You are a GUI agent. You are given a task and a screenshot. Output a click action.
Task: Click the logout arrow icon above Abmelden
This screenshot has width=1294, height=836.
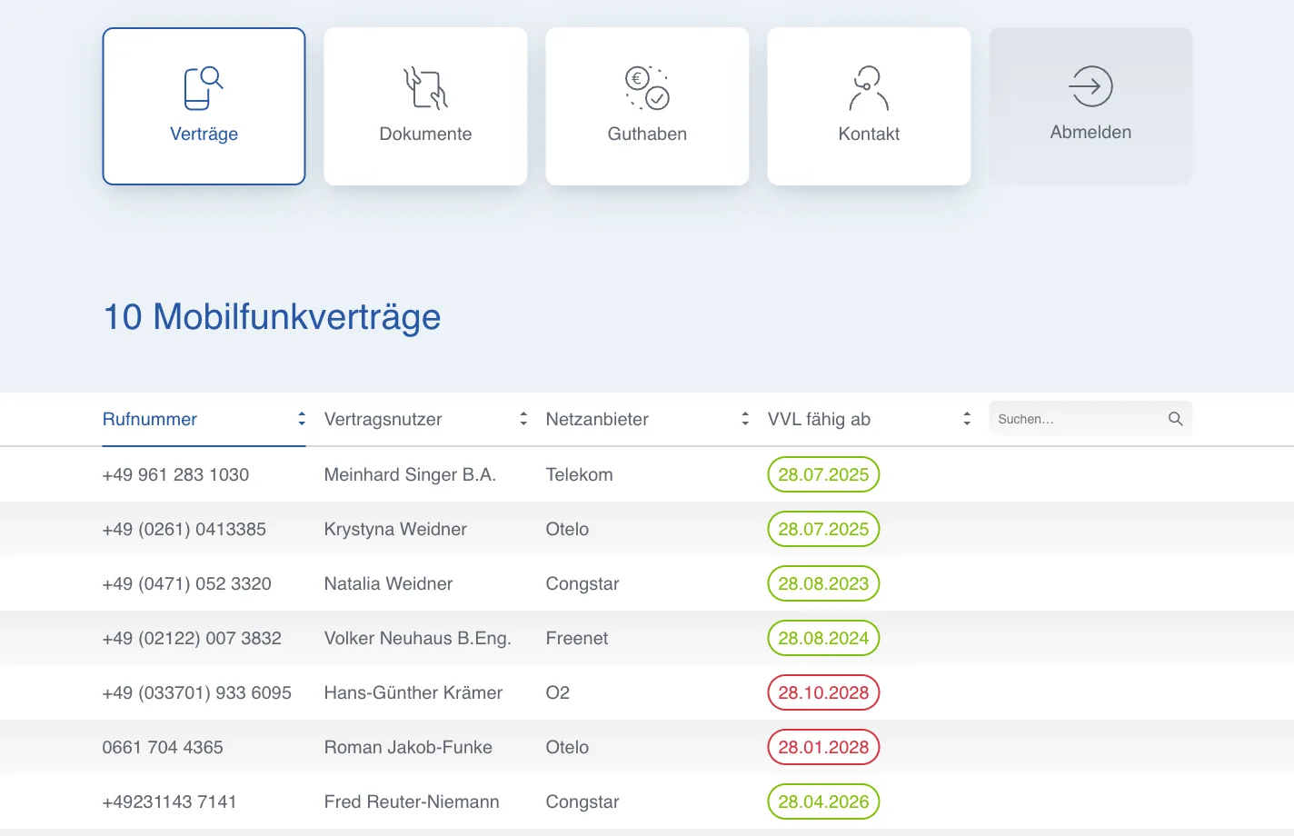click(x=1090, y=86)
